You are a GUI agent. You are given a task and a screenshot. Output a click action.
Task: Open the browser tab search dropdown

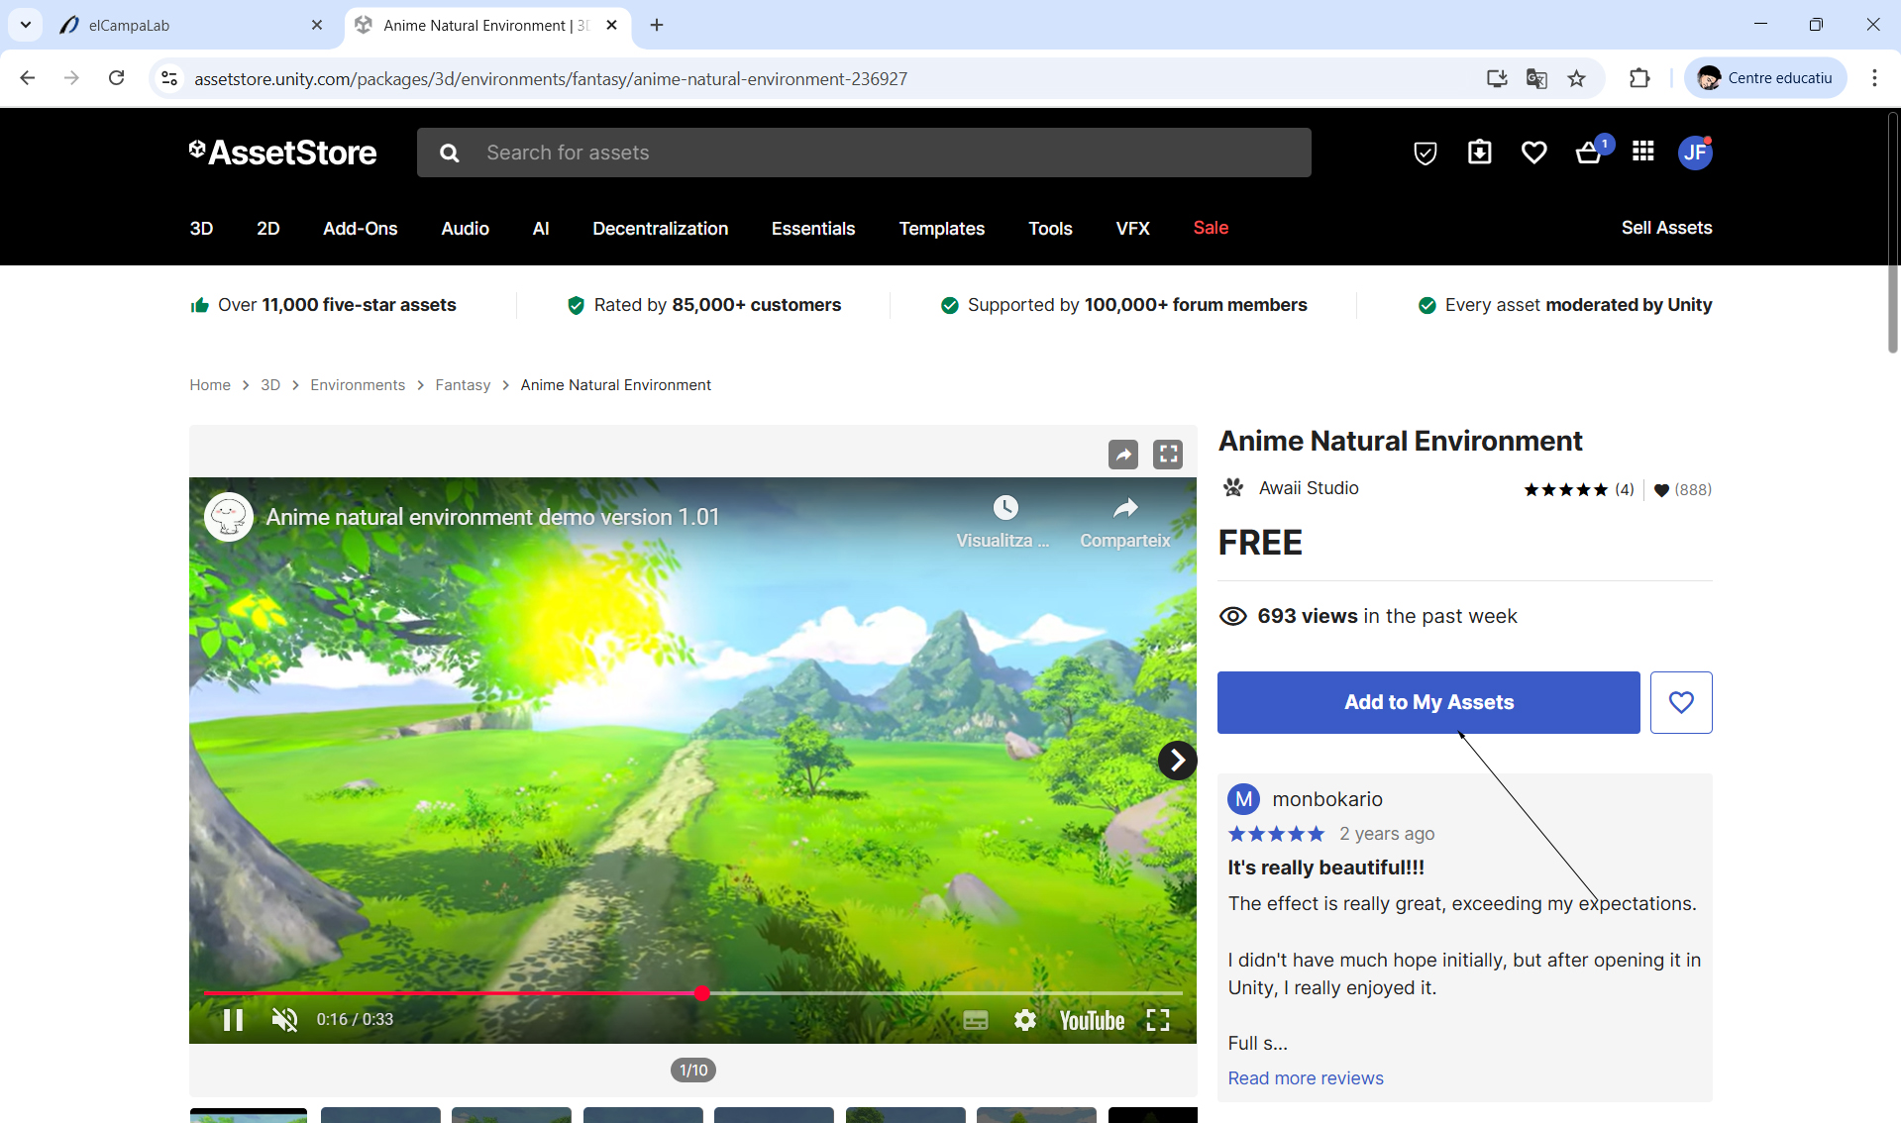click(26, 25)
